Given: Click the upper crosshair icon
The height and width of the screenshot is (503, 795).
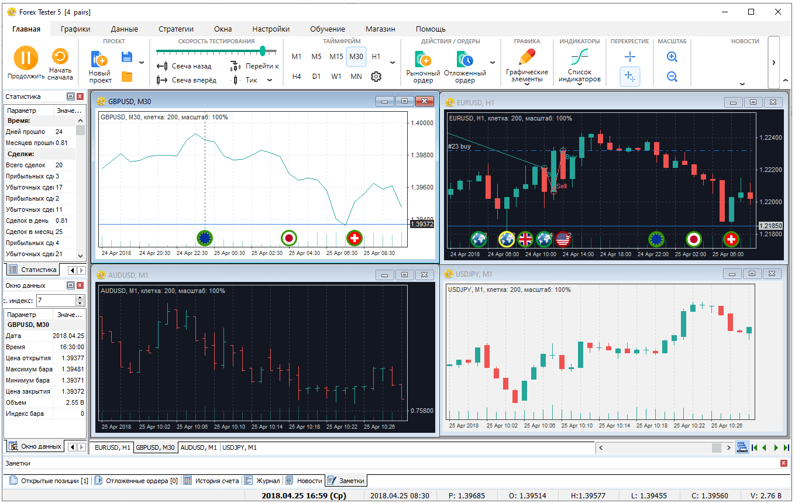Looking at the screenshot, I should [629, 57].
